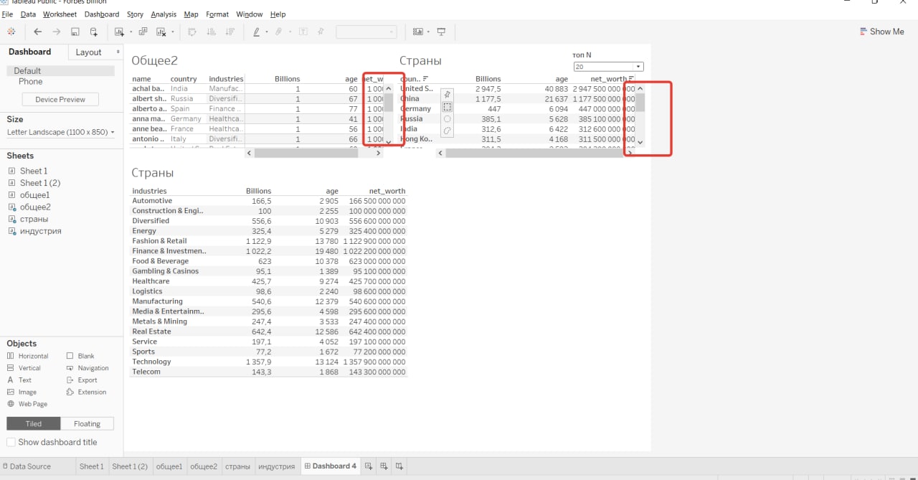Click the count column sort icon
Image resolution: width=918 pixels, height=480 pixels.
pyautogui.click(x=425, y=79)
